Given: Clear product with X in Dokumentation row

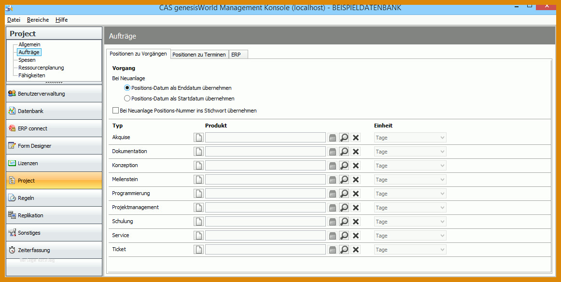Looking at the screenshot, I should [x=356, y=151].
